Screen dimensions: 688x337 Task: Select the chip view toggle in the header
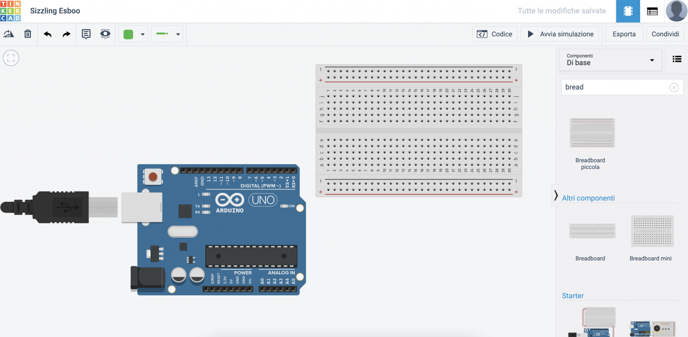pyautogui.click(x=628, y=10)
